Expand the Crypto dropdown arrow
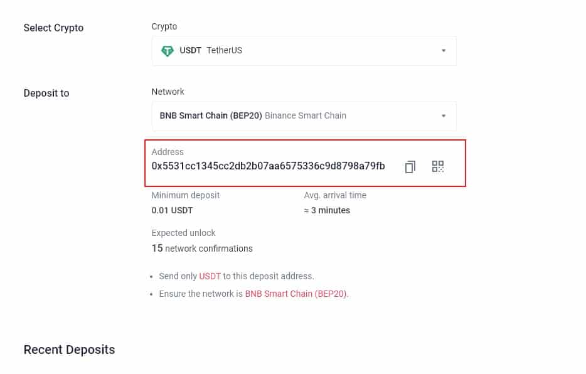The width and height of the screenshot is (586, 374). tap(444, 51)
